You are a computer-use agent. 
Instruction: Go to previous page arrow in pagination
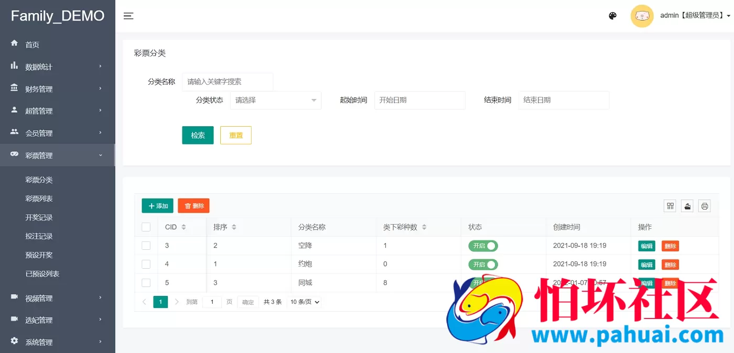144,302
